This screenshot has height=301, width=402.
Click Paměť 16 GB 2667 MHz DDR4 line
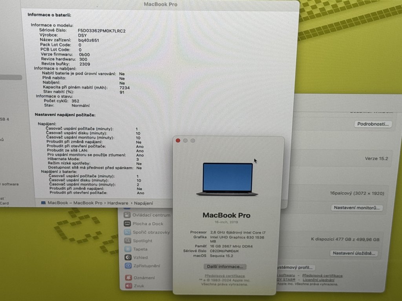223,246
